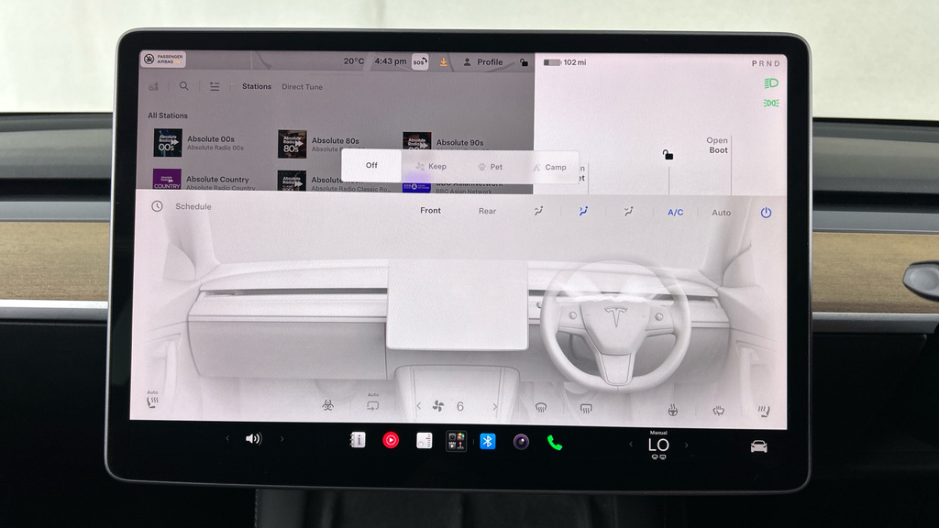Toggle the bioweapon defense mode icon
This screenshot has height=528, width=939.
pyautogui.click(x=327, y=405)
